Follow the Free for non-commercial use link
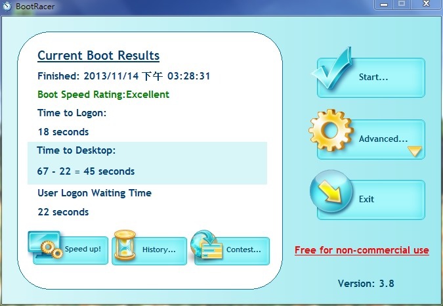 362,250
